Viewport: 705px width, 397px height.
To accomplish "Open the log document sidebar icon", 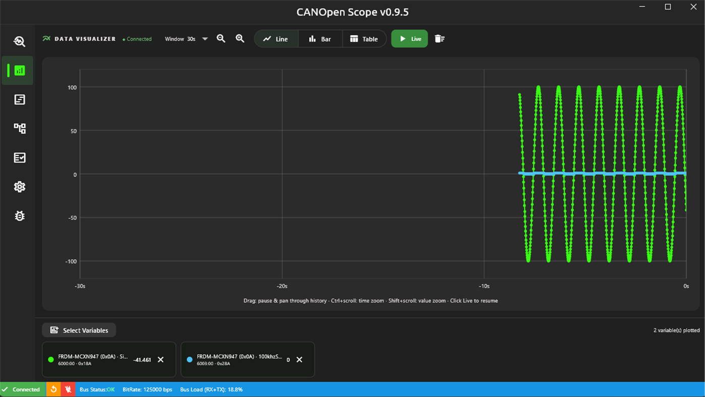I will pyautogui.click(x=20, y=99).
